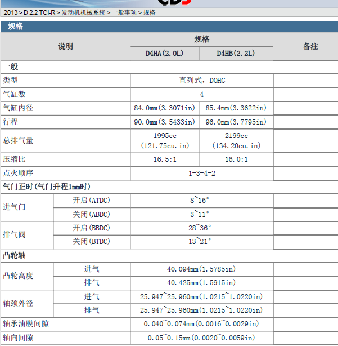The width and height of the screenshot is (338, 346).
Task: Click the 关闭(BTDC) cell
Action: pyautogui.click(x=92, y=242)
